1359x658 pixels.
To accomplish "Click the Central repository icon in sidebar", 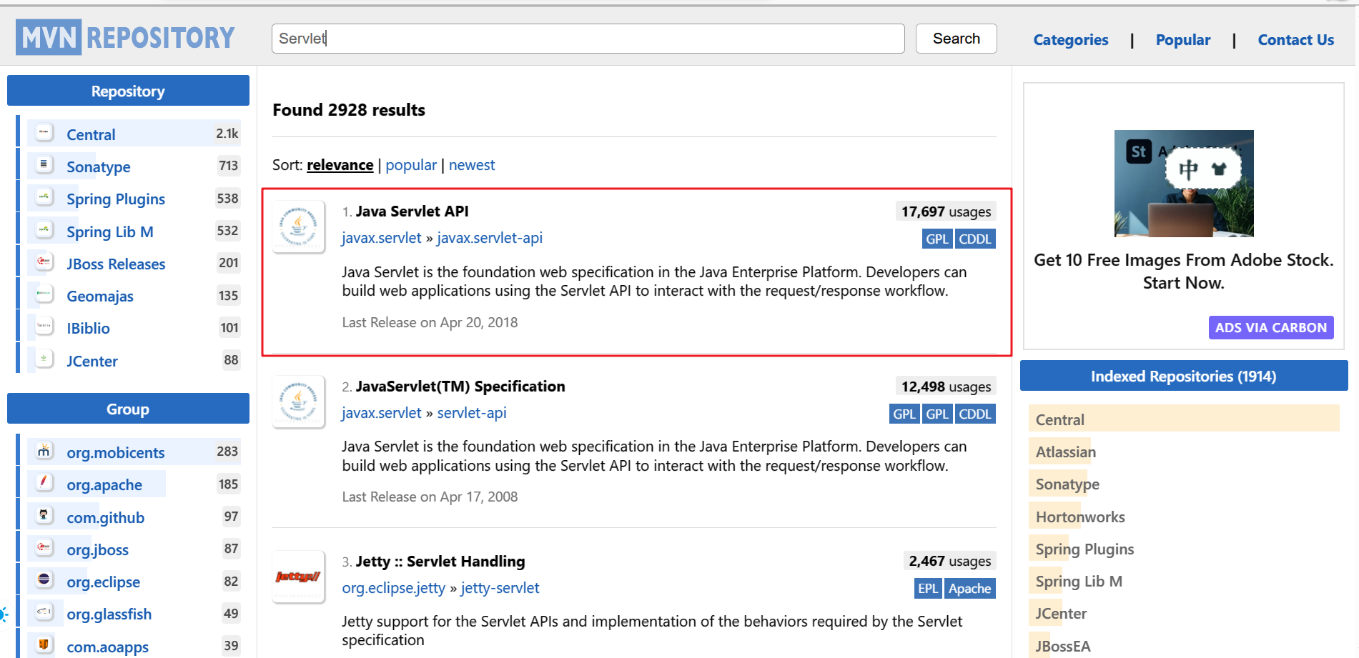I will coord(44,132).
